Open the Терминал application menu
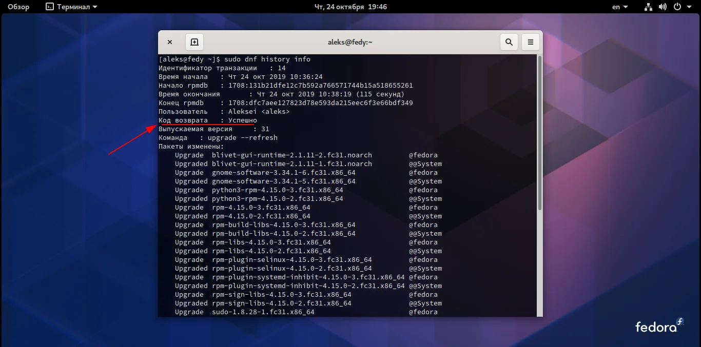Image resolution: width=701 pixels, height=347 pixels. click(71, 7)
